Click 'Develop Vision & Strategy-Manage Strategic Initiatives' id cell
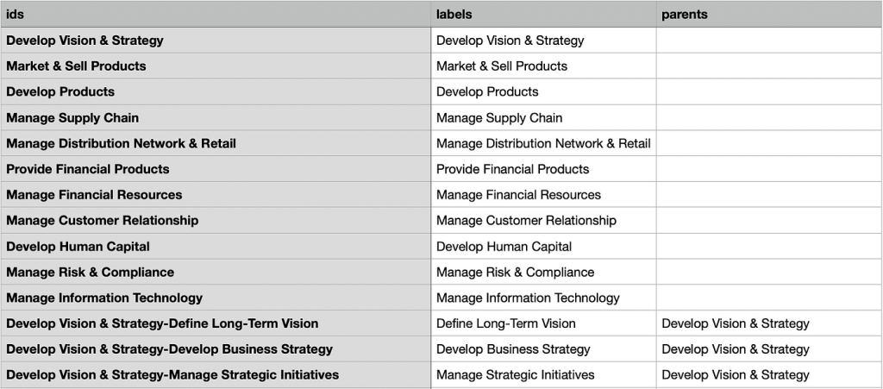 [216, 375]
